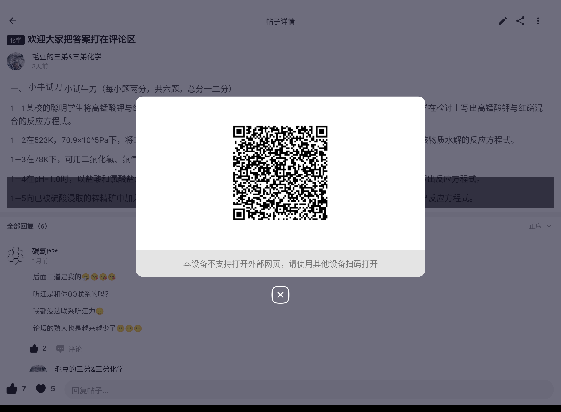This screenshot has width=561, height=412.
Task: Click the section heading 小试牛刀
Action: (x=81, y=89)
